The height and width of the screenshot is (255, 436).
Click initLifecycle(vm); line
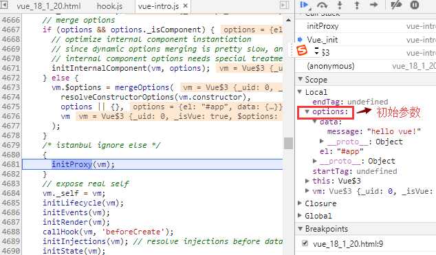pyautogui.click(x=83, y=203)
